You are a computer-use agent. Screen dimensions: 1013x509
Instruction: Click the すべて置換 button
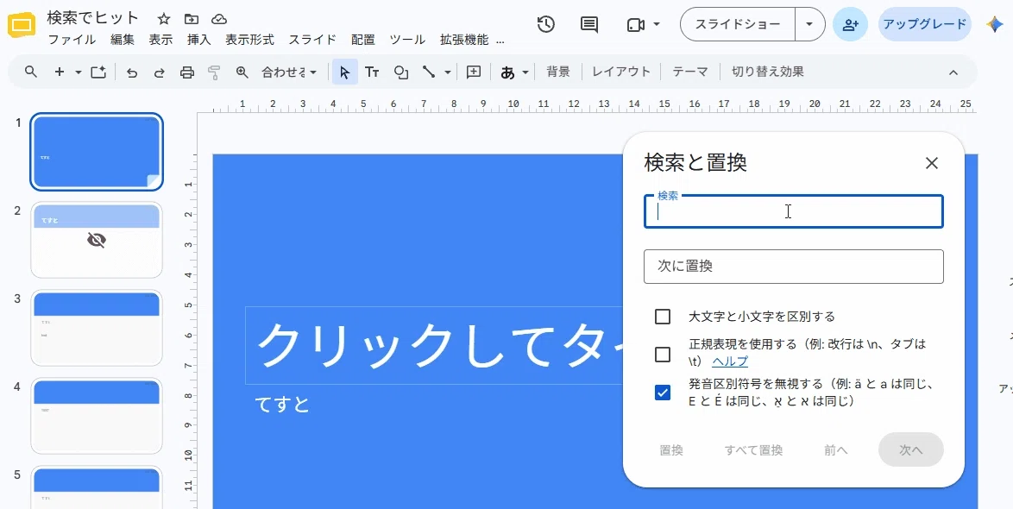click(x=754, y=450)
